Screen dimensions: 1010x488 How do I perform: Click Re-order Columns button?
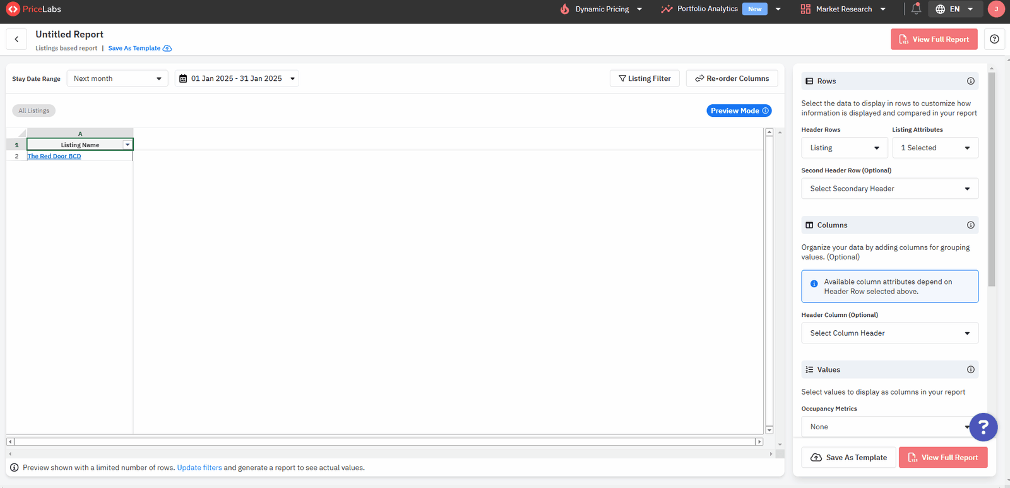732,78
